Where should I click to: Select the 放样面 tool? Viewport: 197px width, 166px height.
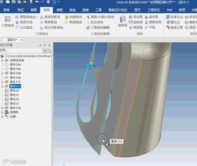(136, 22)
